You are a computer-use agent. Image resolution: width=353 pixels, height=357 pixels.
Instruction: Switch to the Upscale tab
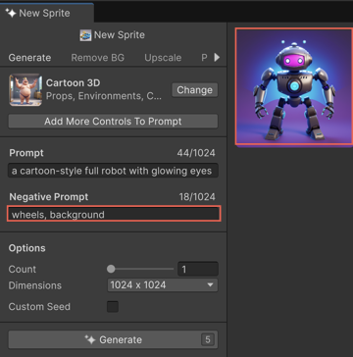click(163, 58)
